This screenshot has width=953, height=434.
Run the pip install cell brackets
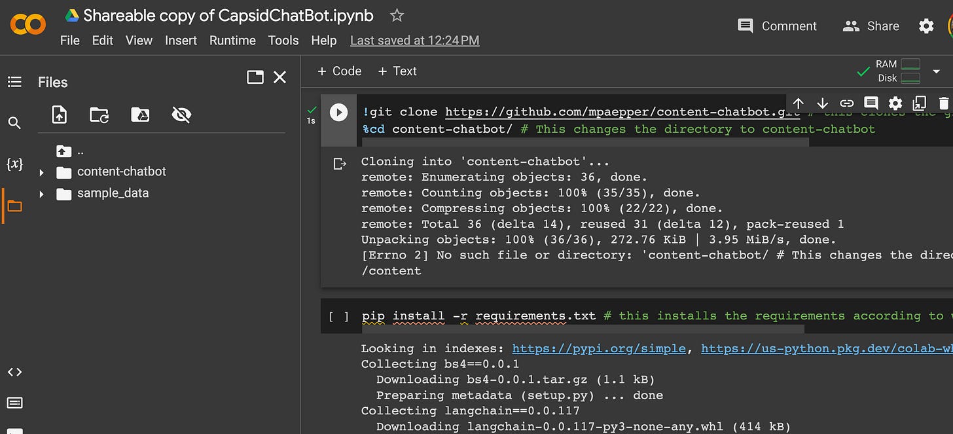point(338,317)
